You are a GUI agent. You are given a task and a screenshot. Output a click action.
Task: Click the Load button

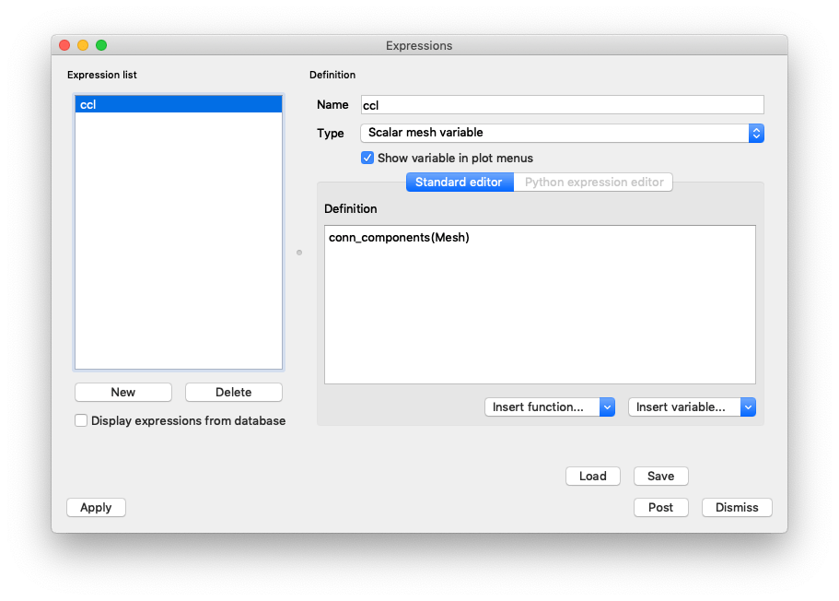593,477
